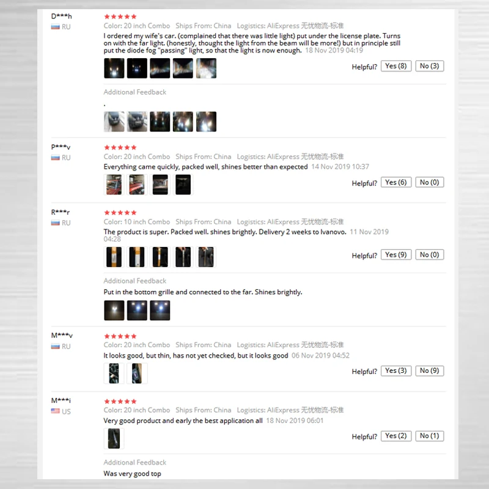This screenshot has height=489, width=489.
Task: Open third night-light photo in R***r's additional feedback
Action: [160, 311]
